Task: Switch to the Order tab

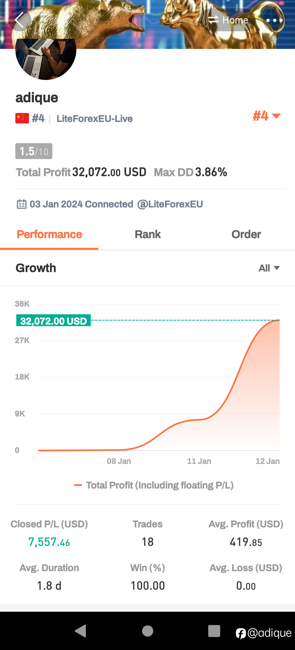Action: click(x=246, y=234)
